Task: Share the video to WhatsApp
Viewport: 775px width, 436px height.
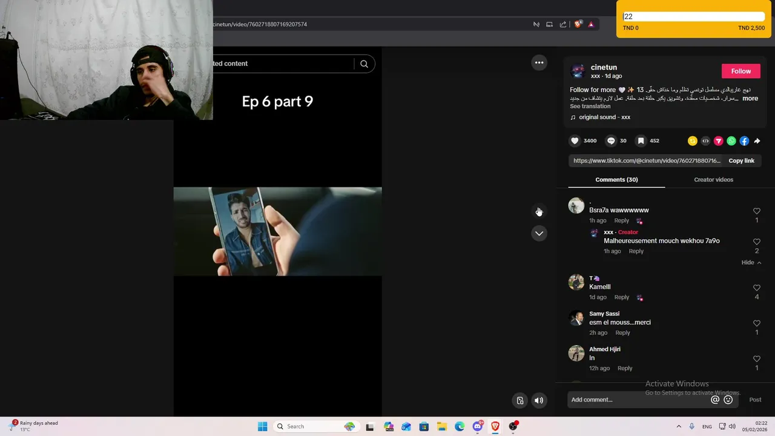Action: click(x=731, y=141)
